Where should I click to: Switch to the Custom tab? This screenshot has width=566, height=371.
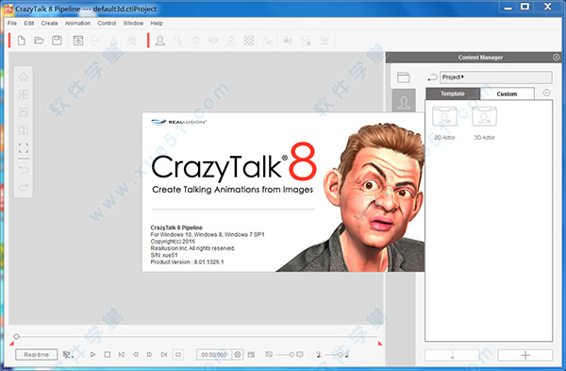507,93
